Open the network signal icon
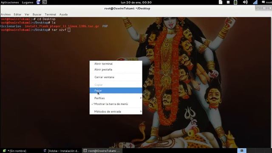 pyautogui.click(x=255, y=2)
